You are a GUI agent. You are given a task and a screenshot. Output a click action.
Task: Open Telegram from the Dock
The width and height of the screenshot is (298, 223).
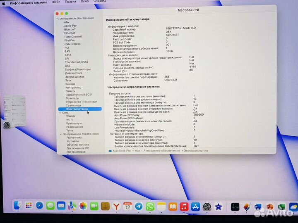click(139, 207)
